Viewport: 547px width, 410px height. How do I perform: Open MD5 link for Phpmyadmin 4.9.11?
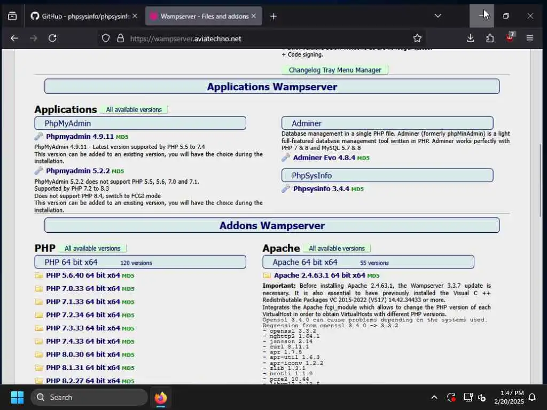[122, 137]
